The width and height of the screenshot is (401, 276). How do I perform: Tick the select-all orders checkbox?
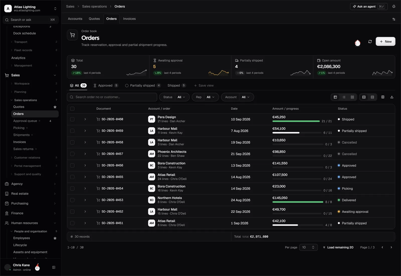[x=72, y=109]
